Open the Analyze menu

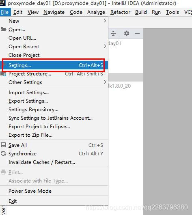96,12
